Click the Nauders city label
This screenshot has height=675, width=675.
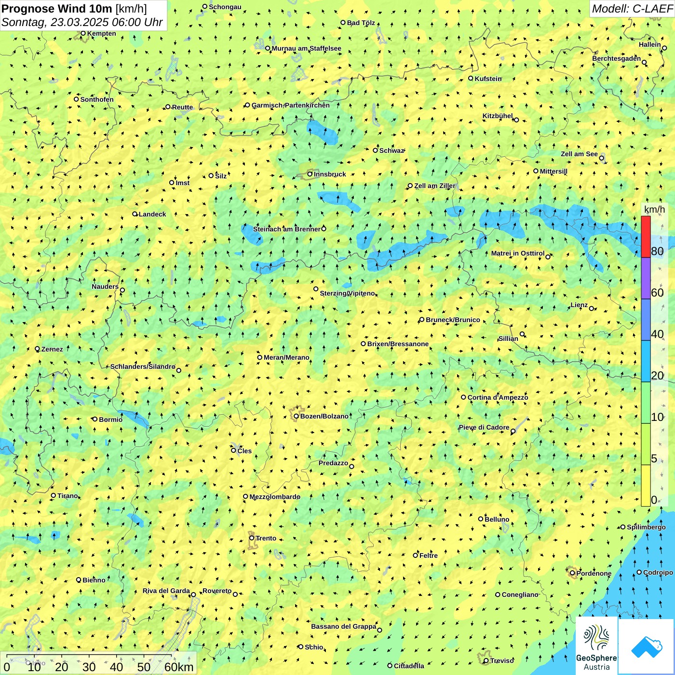105,286
